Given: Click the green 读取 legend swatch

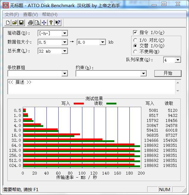Looking at the screenshot, I should (111, 104).
